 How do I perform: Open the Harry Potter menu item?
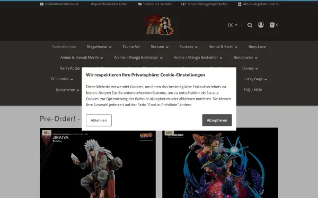click(x=70, y=68)
